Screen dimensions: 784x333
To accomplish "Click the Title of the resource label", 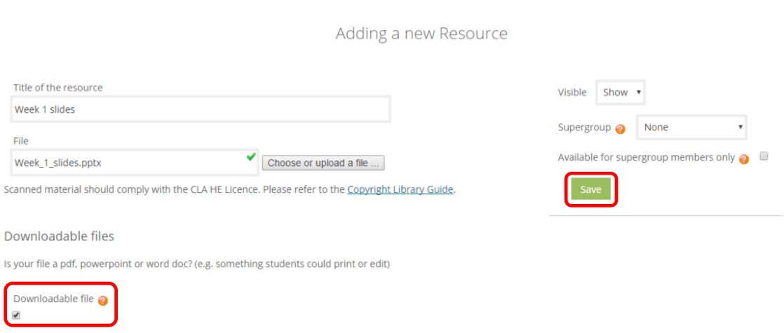I will pyautogui.click(x=58, y=88).
